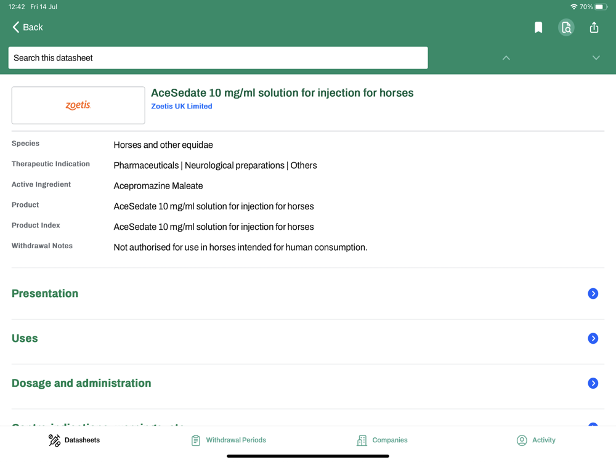The image size is (616, 462).
Task: Jump to the next search result (down arrow)
Action: tap(596, 58)
